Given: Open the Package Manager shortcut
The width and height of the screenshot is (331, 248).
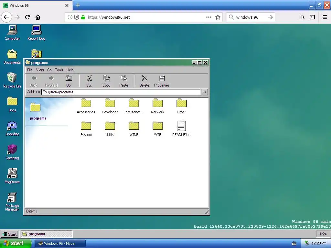Looking at the screenshot, I should coord(12,202).
